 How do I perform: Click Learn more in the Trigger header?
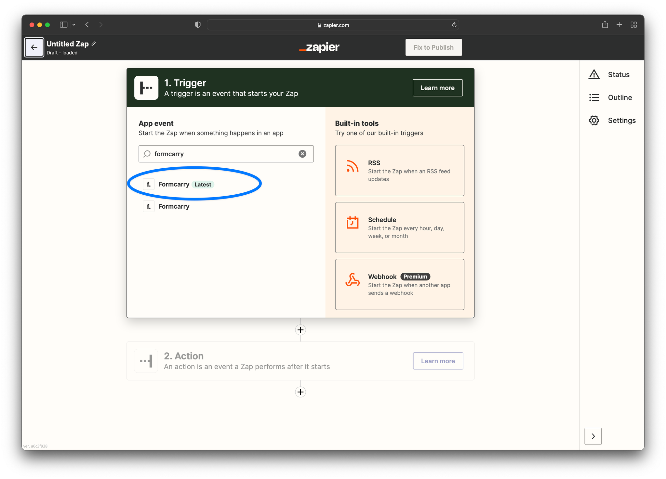[437, 88]
